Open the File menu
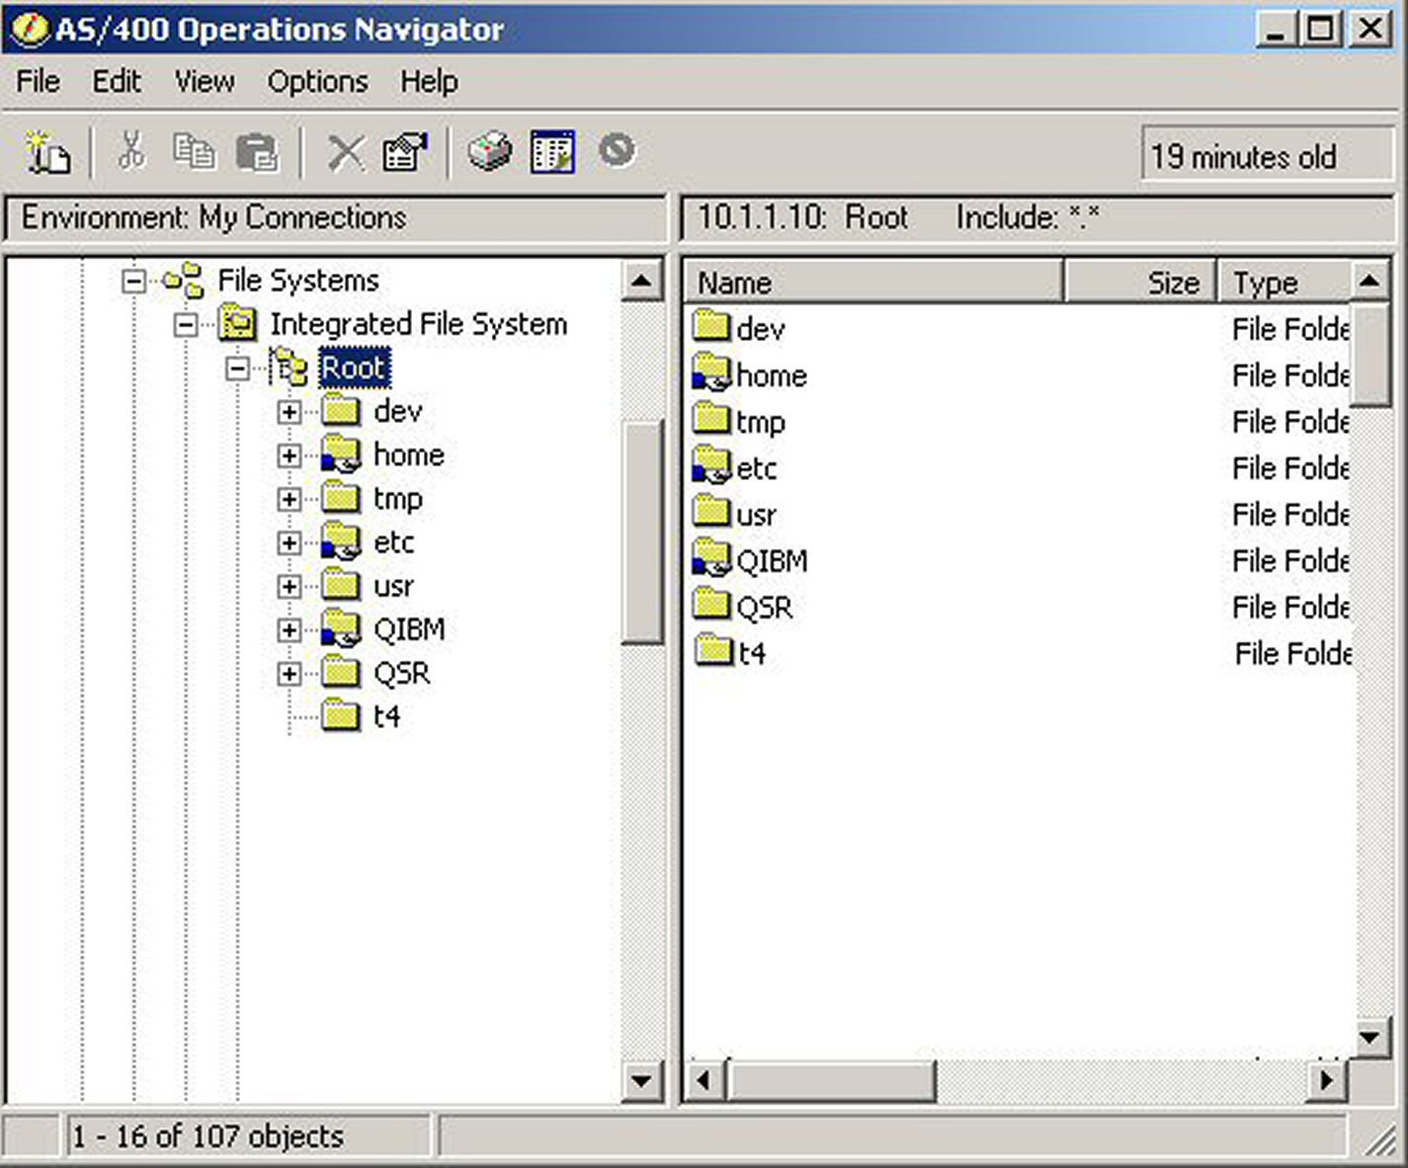 [39, 81]
